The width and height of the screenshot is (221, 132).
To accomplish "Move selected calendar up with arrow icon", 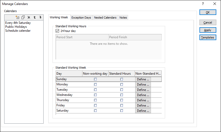I will [x=35, y=17].
